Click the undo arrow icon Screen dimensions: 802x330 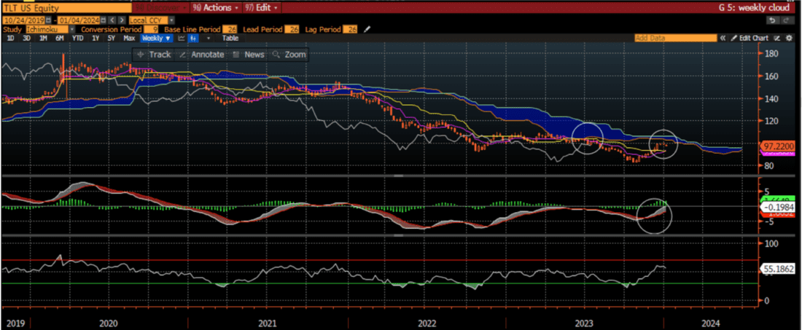(773, 20)
